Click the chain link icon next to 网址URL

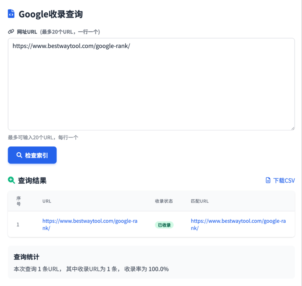coord(11,31)
